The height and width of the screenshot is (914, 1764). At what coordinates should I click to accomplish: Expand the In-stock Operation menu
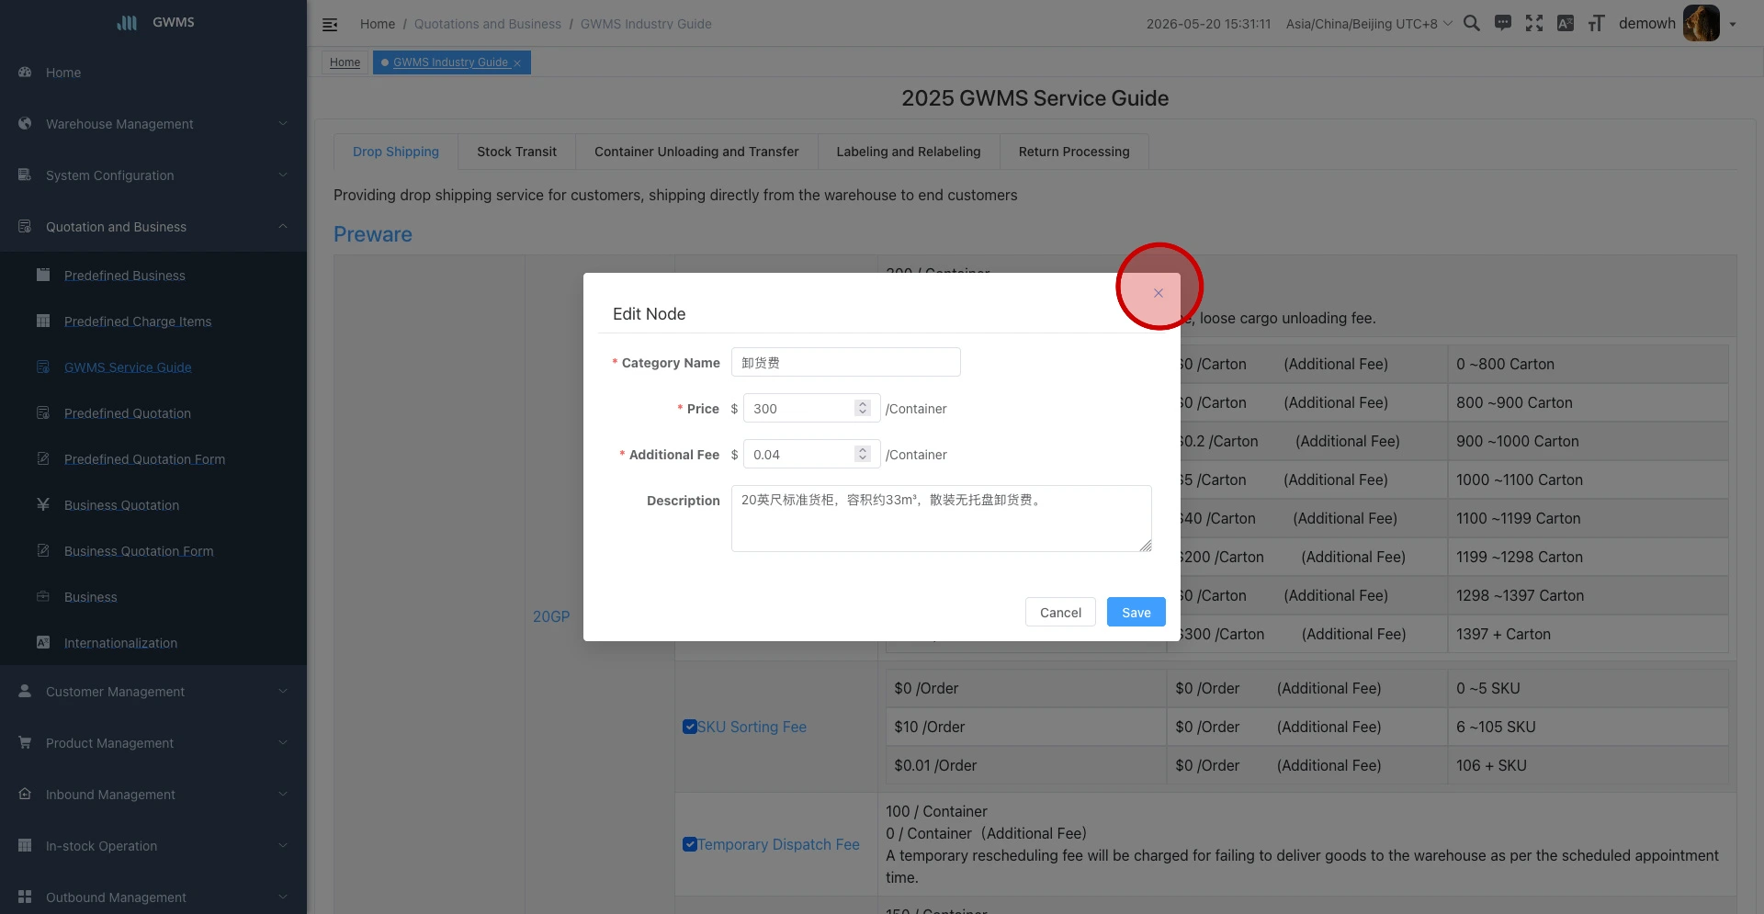(x=153, y=846)
